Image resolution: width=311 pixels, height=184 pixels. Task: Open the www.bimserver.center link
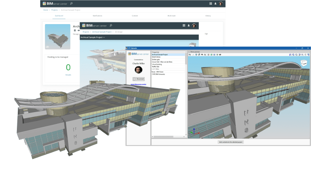point(138,84)
